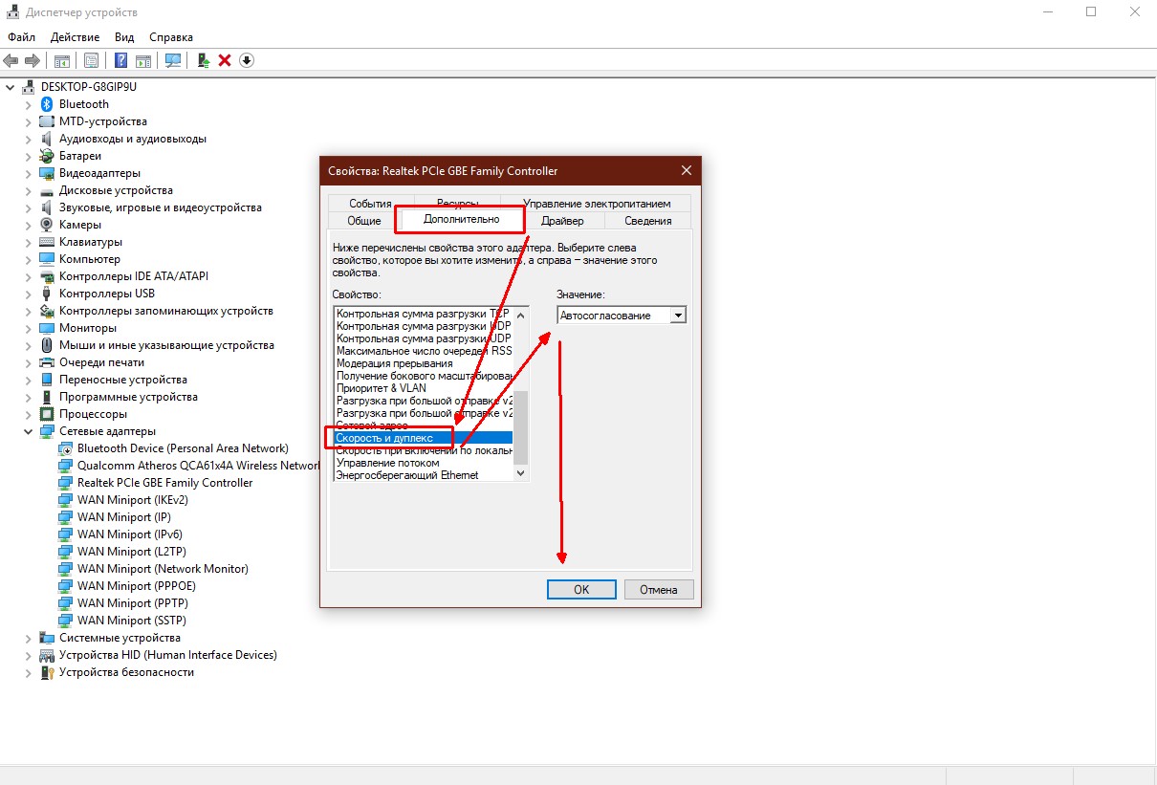Click the Back arrow toolbar icon
The width and height of the screenshot is (1157, 785).
click(x=11, y=60)
